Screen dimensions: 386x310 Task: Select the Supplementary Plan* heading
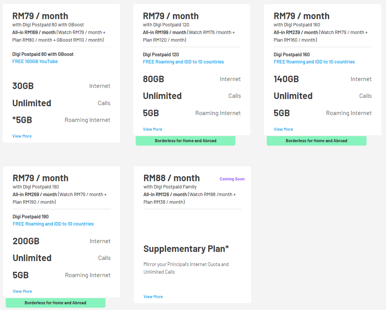186,249
